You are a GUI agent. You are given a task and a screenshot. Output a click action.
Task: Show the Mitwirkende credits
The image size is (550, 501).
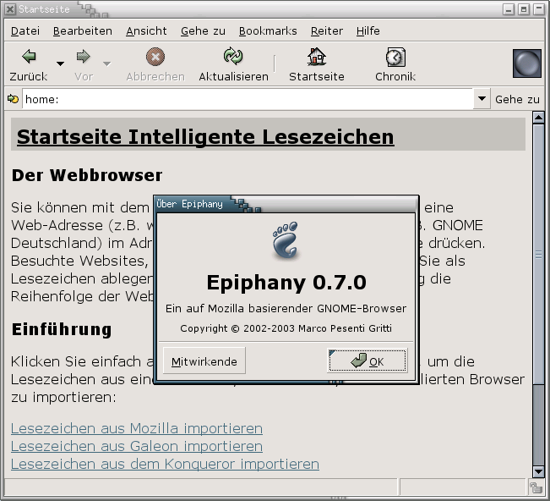(204, 361)
